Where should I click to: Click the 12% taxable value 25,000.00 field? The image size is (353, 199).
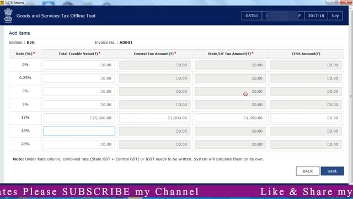[x=79, y=118]
